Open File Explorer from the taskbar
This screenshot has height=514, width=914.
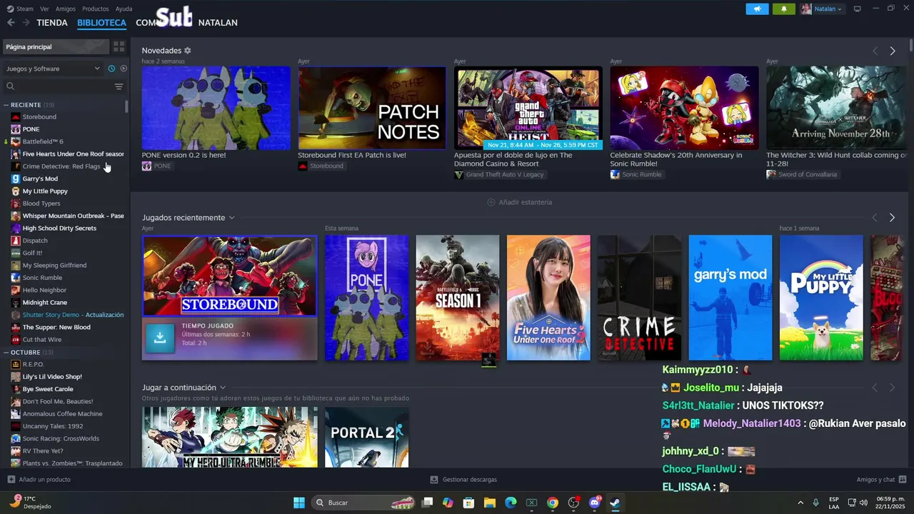point(490,503)
